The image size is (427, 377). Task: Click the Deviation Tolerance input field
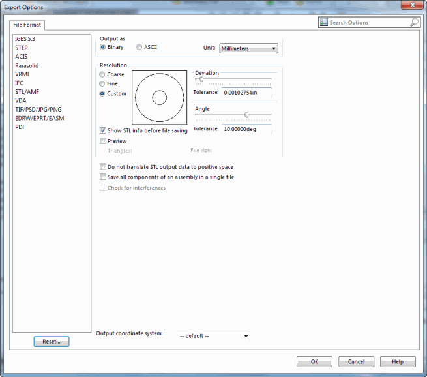(x=246, y=93)
